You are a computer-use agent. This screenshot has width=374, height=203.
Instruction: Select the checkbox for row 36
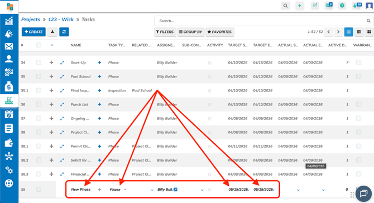[x=39, y=104]
